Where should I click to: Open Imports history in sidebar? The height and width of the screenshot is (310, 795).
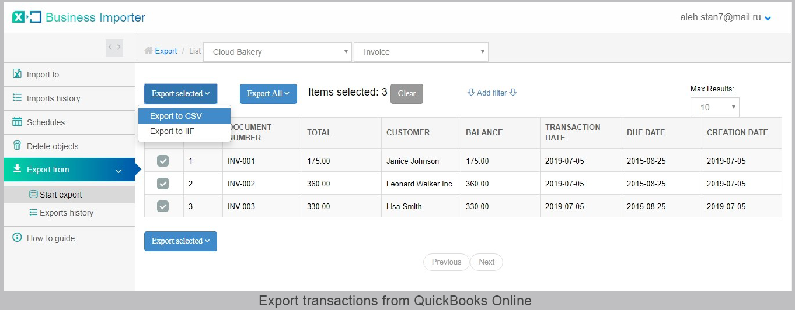coord(69,98)
